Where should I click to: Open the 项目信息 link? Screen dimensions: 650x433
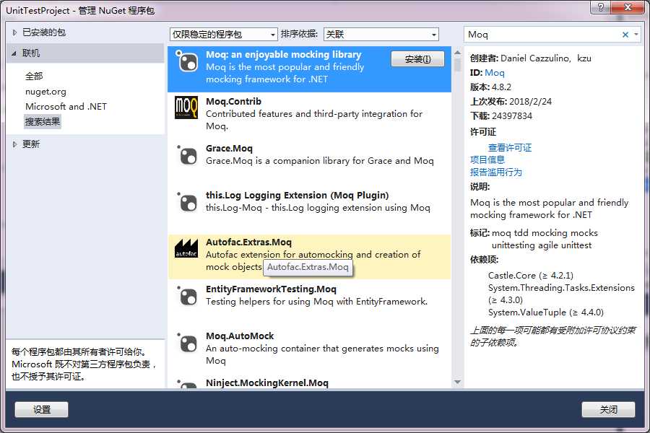pyautogui.click(x=487, y=159)
